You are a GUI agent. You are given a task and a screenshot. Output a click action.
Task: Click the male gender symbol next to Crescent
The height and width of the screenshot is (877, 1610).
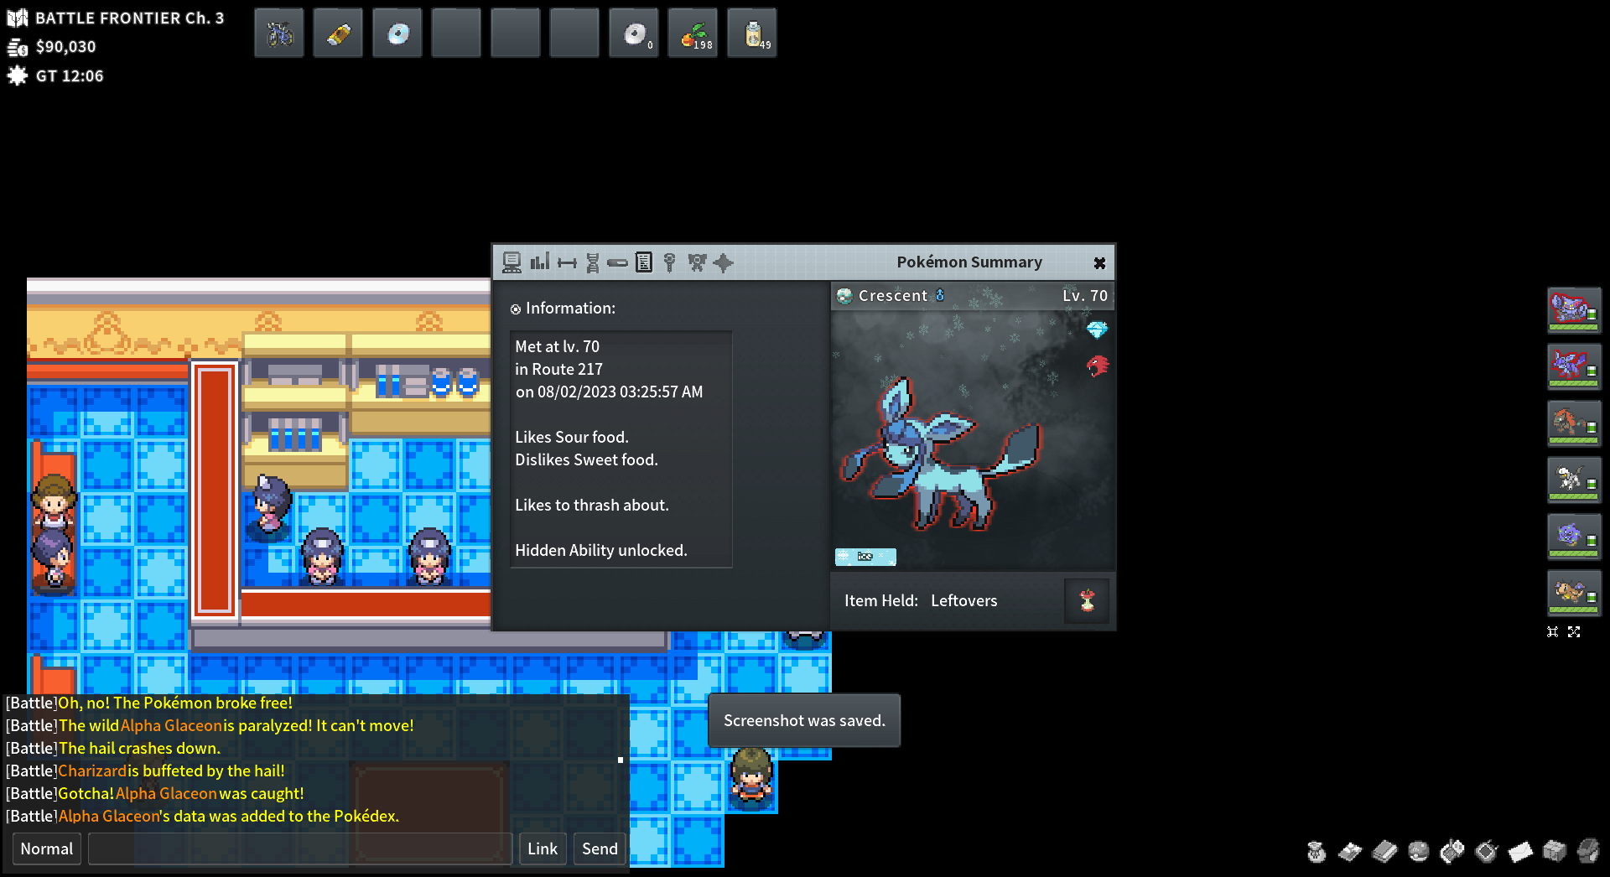click(x=940, y=295)
